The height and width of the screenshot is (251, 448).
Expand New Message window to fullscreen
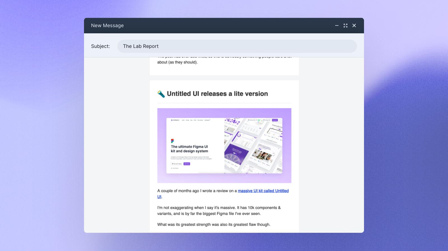(346, 25)
